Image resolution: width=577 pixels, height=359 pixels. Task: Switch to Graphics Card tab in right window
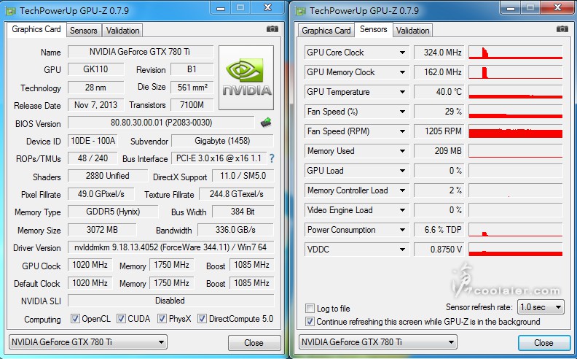coord(326,31)
